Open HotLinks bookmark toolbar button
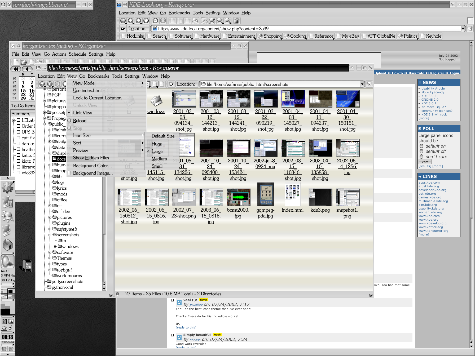This screenshot has width=475, height=356. pos(132,36)
